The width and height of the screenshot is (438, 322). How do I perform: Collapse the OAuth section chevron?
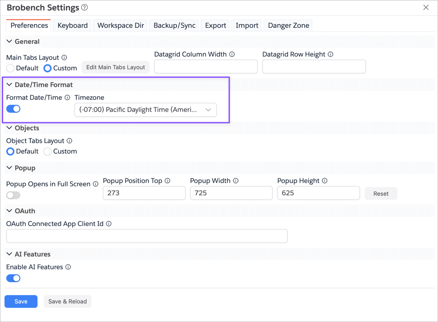pyautogui.click(x=9, y=211)
